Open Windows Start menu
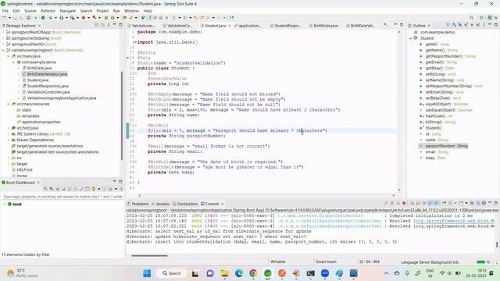Screen dimensions: 500x281 (x=147, y=273)
